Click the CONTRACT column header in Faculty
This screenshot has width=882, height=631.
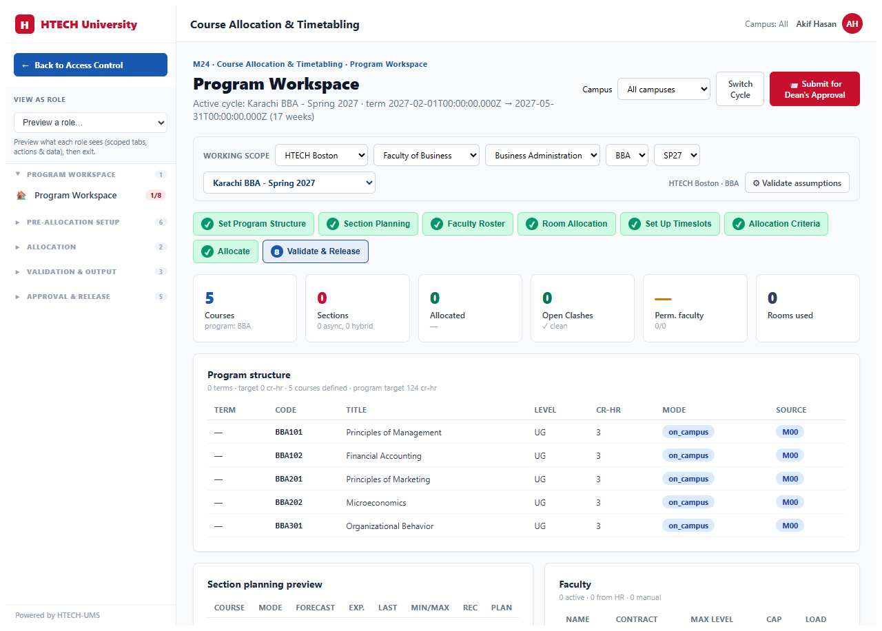point(637,619)
